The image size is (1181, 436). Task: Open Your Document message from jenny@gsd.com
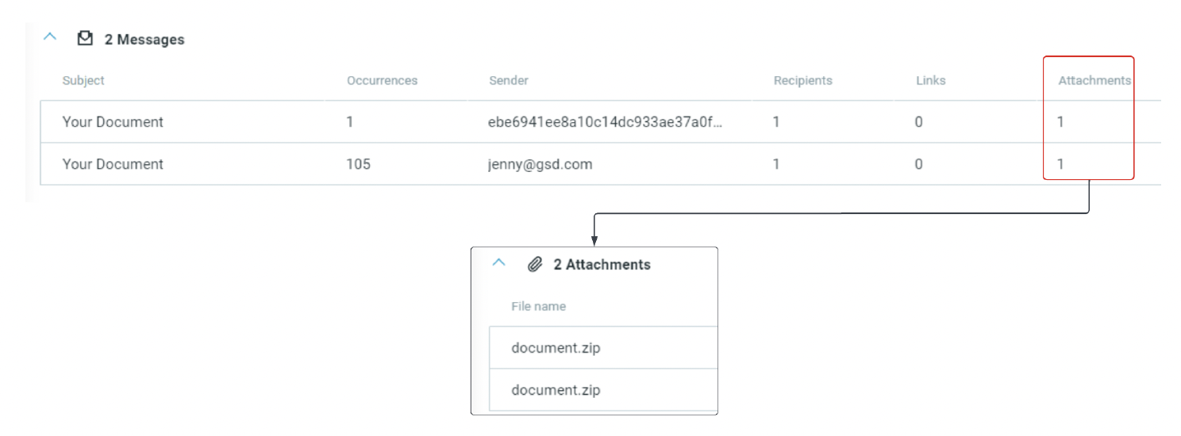click(x=113, y=164)
